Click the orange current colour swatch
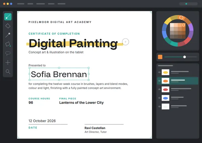The height and width of the screenshot is (143, 202). click(160, 57)
